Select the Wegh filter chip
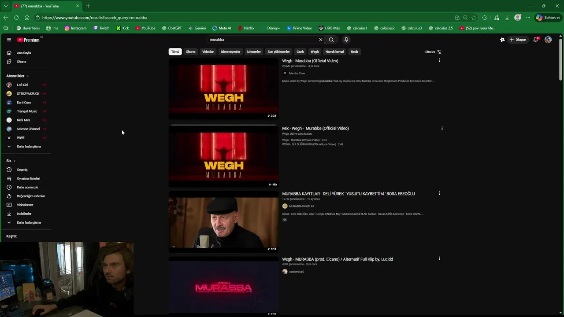 click(315, 52)
